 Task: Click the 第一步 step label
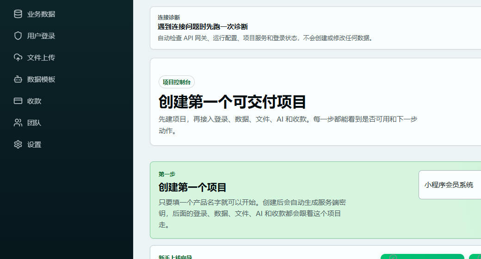click(167, 174)
